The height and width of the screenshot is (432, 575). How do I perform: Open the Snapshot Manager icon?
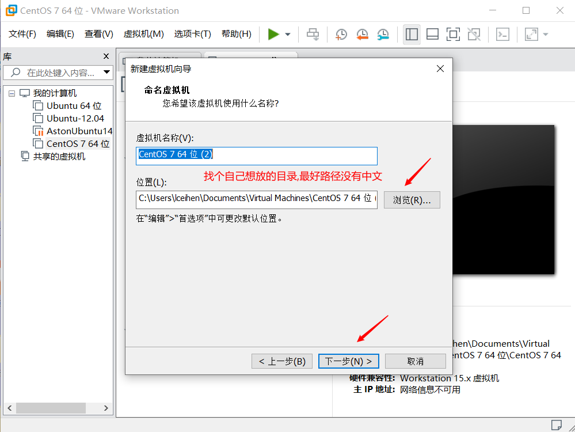[x=383, y=35]
